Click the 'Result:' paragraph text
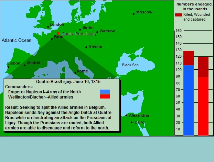Screen dimensions: 214x162 point(58,118)
